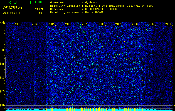Click antenna value Radix RY-62V
The height and width of the screenshot is (111, 175).
pos(95,12)
